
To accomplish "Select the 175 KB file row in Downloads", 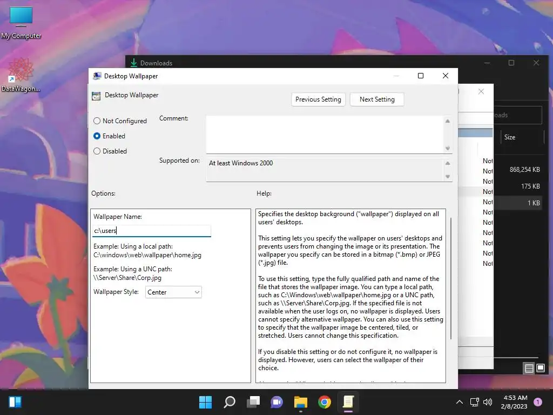I will point(518,186).
